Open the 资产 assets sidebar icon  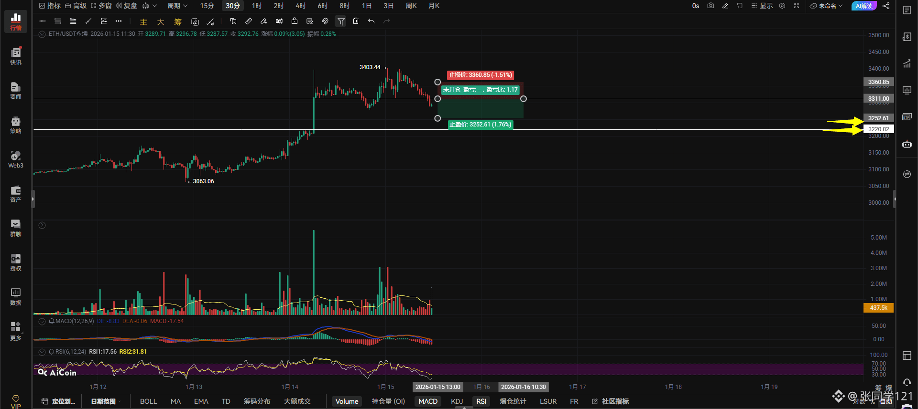[16, 193]
